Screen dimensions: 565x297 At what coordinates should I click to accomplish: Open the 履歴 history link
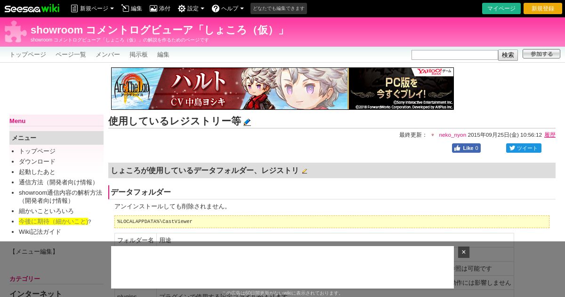coord(550,135)
